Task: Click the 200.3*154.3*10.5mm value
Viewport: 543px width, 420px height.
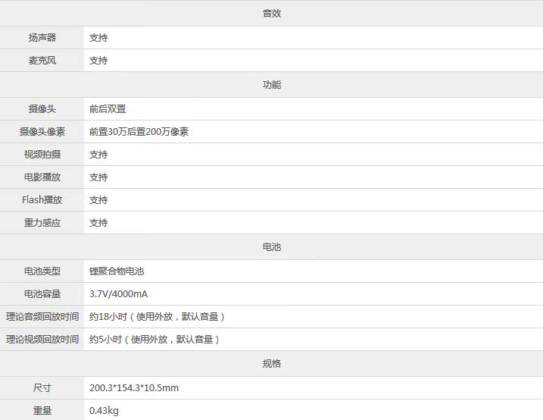Action: point(134,387)
